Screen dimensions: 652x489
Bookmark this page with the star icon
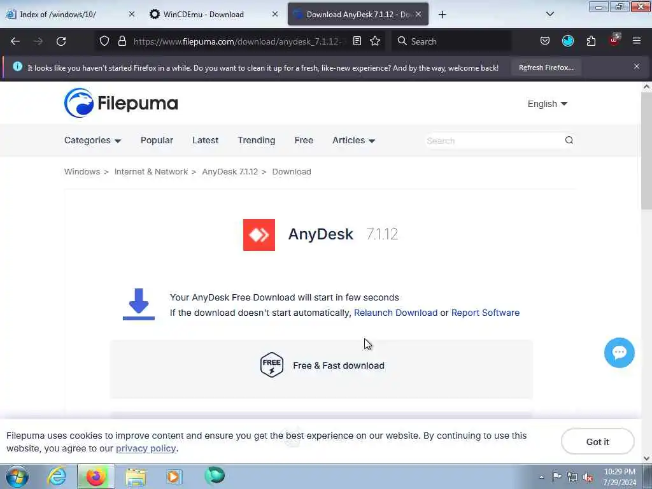[375, 41]
